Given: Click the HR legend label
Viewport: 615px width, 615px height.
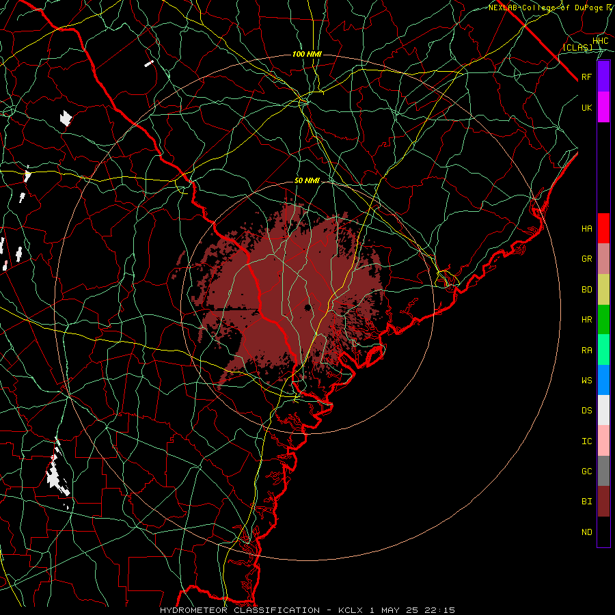Looking at the screenshot, I should tap(587, 320).
